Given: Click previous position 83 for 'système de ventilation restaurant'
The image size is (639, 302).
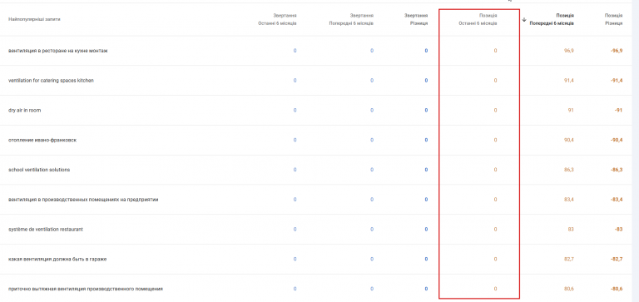Looking at the screenshot, I should point(571,229).
